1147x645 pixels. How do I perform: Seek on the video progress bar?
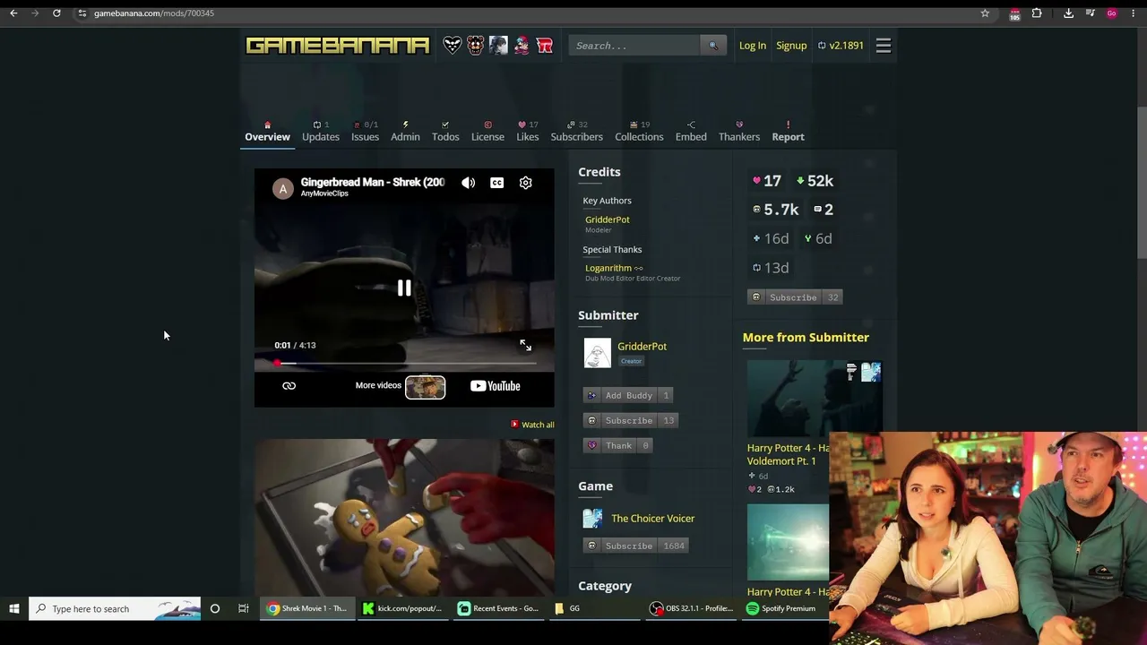pyautogui.click(x=404, y=363)
